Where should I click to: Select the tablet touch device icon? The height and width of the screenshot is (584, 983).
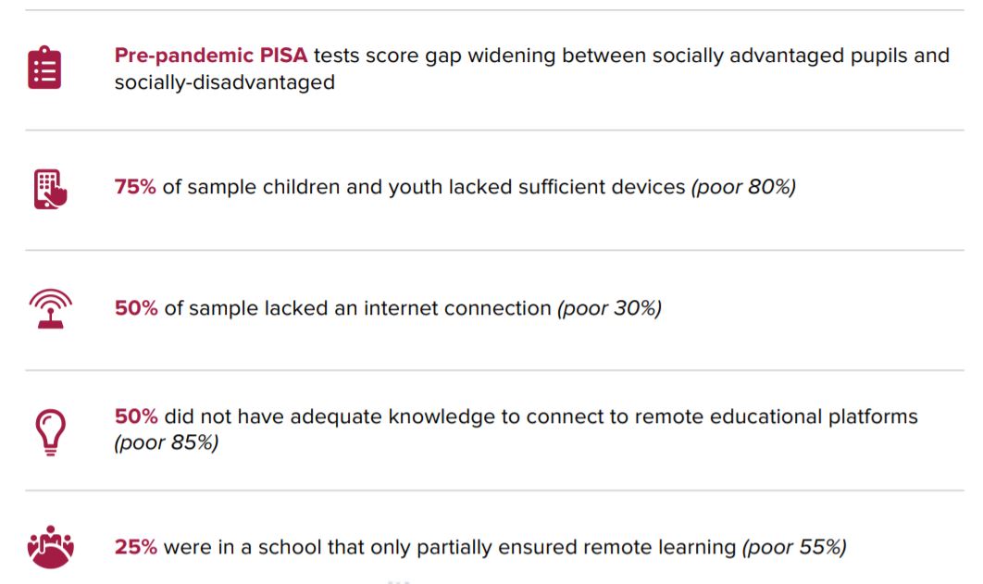tap(50, 189)
